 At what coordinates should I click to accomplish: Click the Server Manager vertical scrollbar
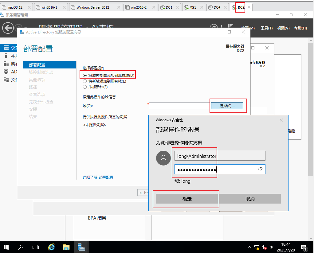point(311,109)
